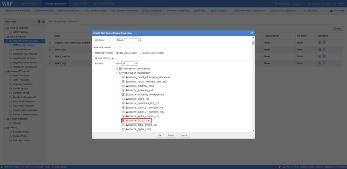Close the Create Web Server/Plug-in Protection dialog
Image resolution: width=347 pixels, height=169 pixels.
click(x=252, y=33)
